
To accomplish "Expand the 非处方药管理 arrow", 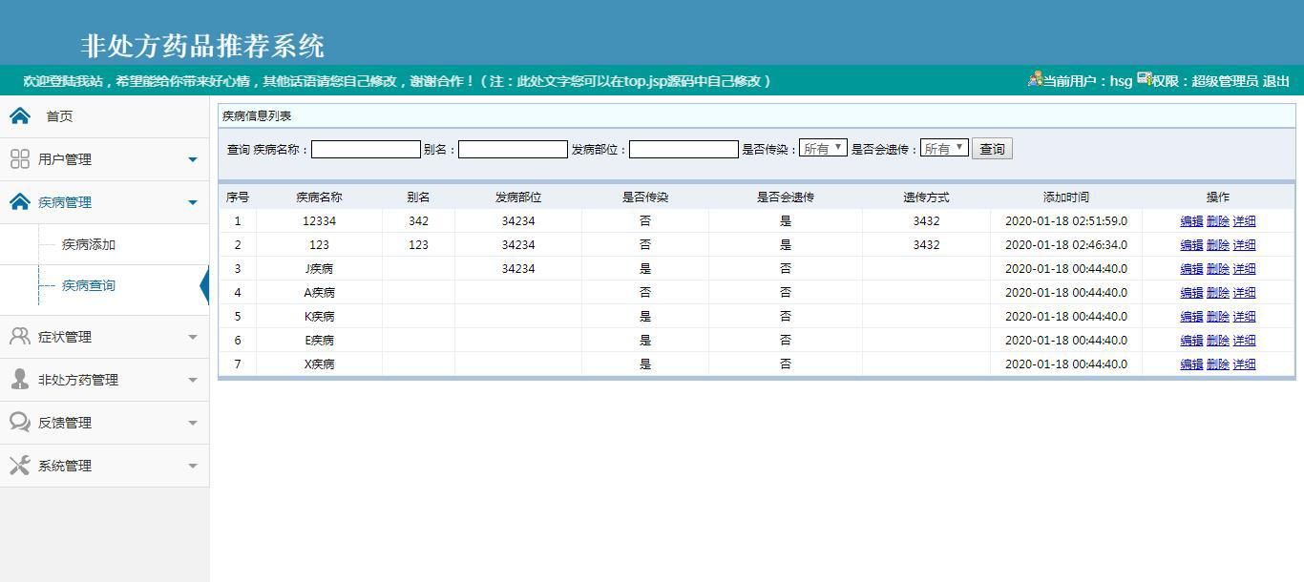I will coord(193,380).
